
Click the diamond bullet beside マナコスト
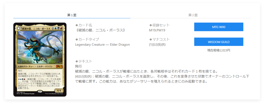[x=150, y=39]
